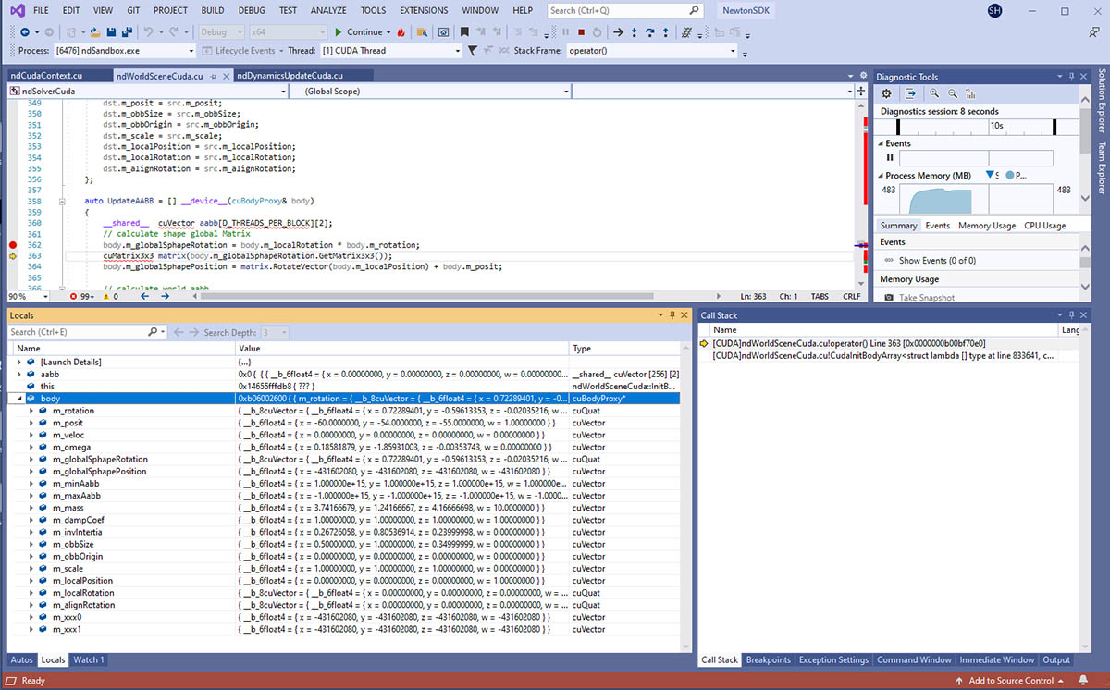1110x690 pixels.
Task: Click the Hot Reload flame icon
Action: (401, 31)
